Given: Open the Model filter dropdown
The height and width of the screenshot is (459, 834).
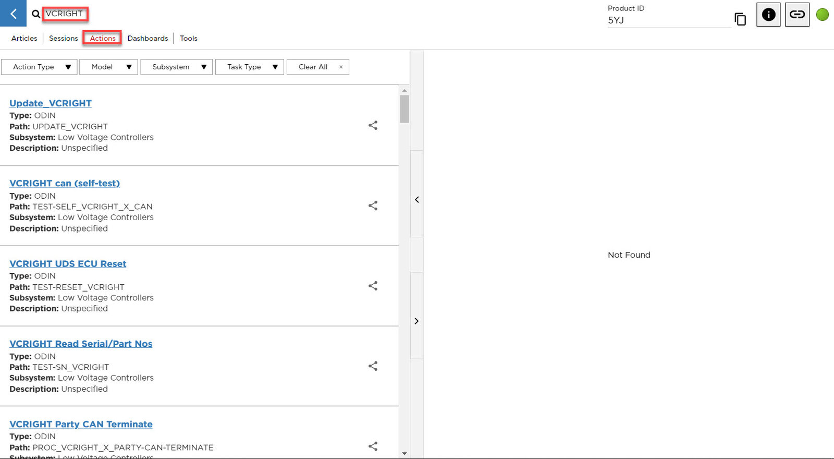Looking at the screenshot, I should (108, 67).
